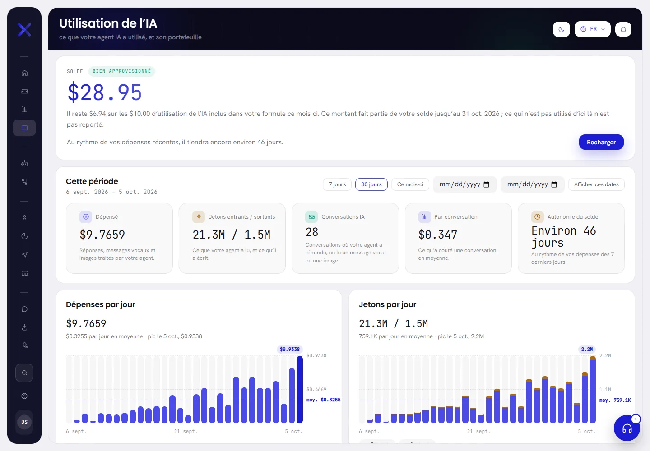The height and width of the screenshot is (451, 650).
Task: Click the X logo in the sidebar
Action: pos(24,30)
